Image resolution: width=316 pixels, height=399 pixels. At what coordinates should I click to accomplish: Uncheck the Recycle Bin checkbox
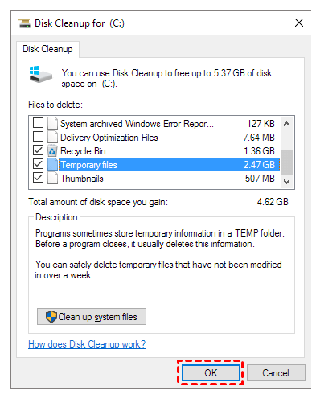[x=38, y=150]
